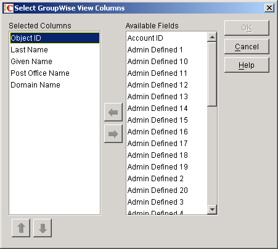This screenshot has width=278, height=249.
Task: Move selected column down with down arrow
Action: 43,228
